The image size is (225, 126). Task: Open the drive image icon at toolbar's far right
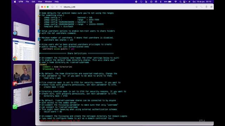click(x=211, y=7)
